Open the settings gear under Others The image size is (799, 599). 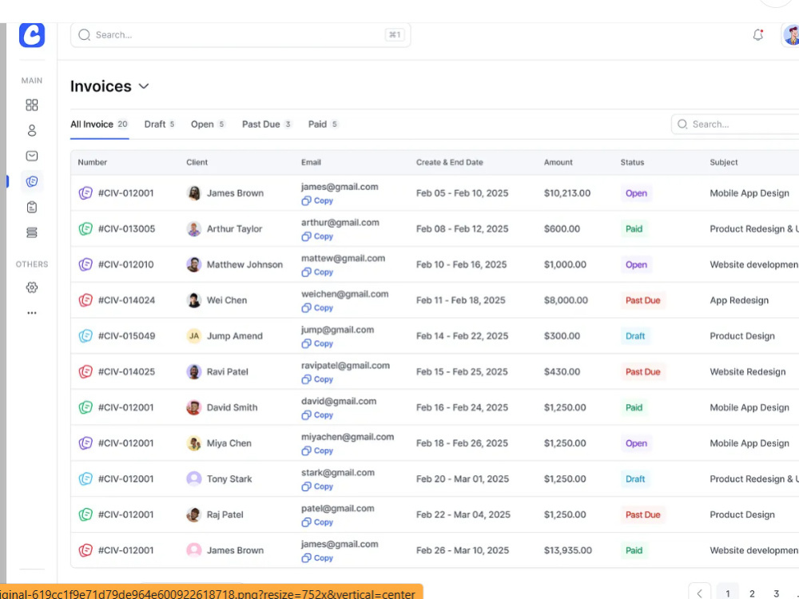coord(32,288)
